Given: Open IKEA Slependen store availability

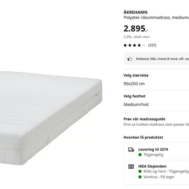Looking at the screenshot, I should pyautogui.click(x=152, y=166).
